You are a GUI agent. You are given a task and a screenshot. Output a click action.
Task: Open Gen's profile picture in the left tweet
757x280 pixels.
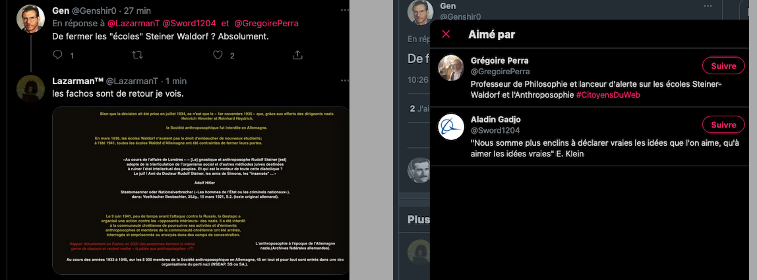click(30, 19)
